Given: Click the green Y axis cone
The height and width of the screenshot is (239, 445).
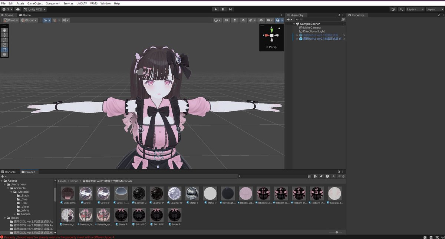Looking at the screenshot, I should [272, 30].
